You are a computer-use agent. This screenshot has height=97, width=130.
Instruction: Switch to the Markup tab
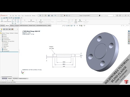[x=12, y=26]
